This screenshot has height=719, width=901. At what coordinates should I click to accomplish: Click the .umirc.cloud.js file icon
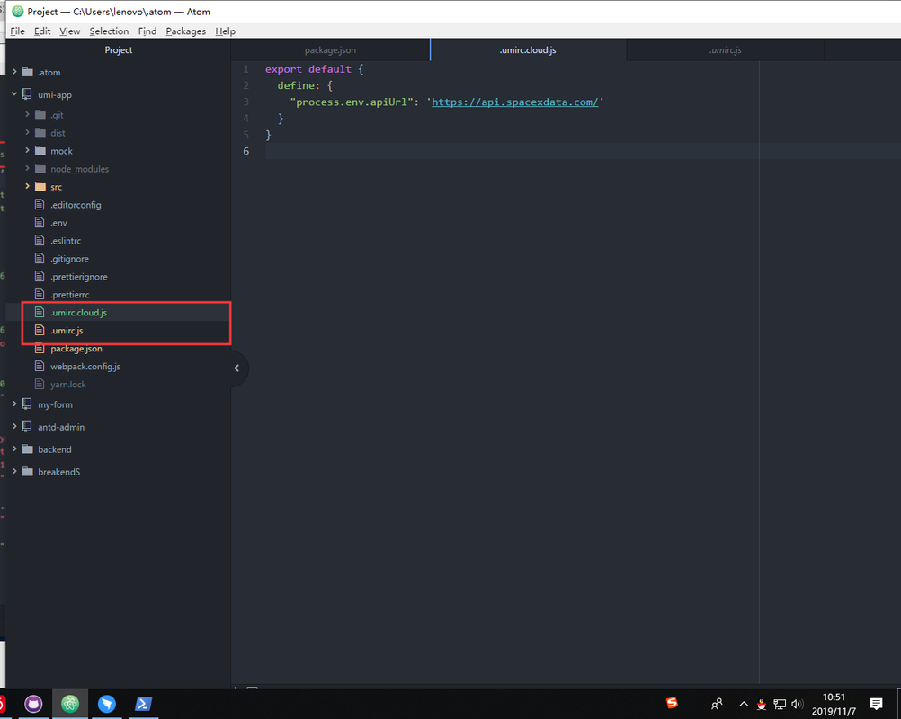tap(40, 312)
